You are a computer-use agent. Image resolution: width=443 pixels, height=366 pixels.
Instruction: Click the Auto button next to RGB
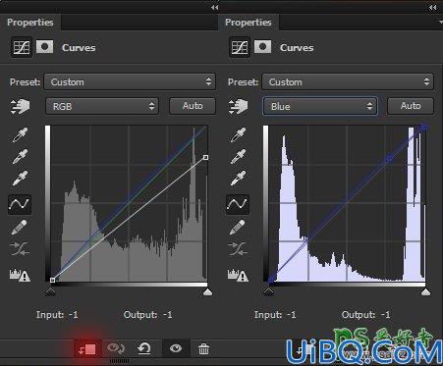[x=193, y=106]
